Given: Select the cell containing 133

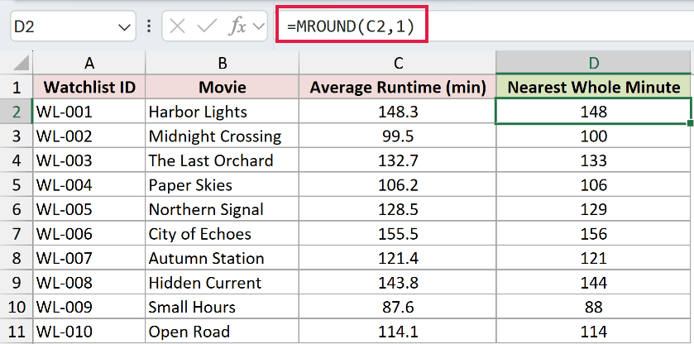Looking at the screenshot, I should (593, 160).
